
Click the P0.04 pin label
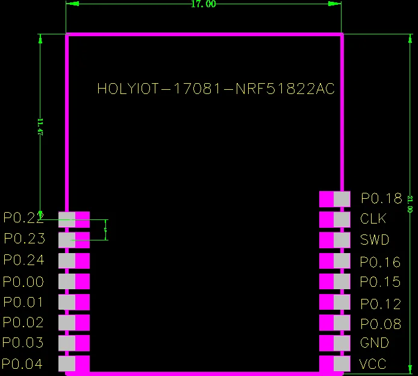point(22,364)
